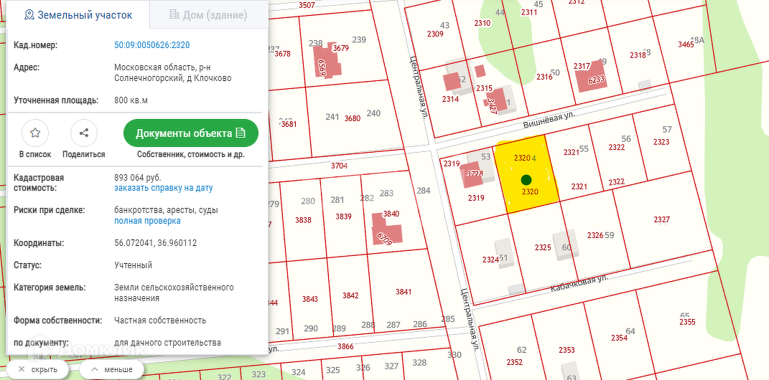
Task: Open the Дом (здание) tab
Action: (208, 14)
